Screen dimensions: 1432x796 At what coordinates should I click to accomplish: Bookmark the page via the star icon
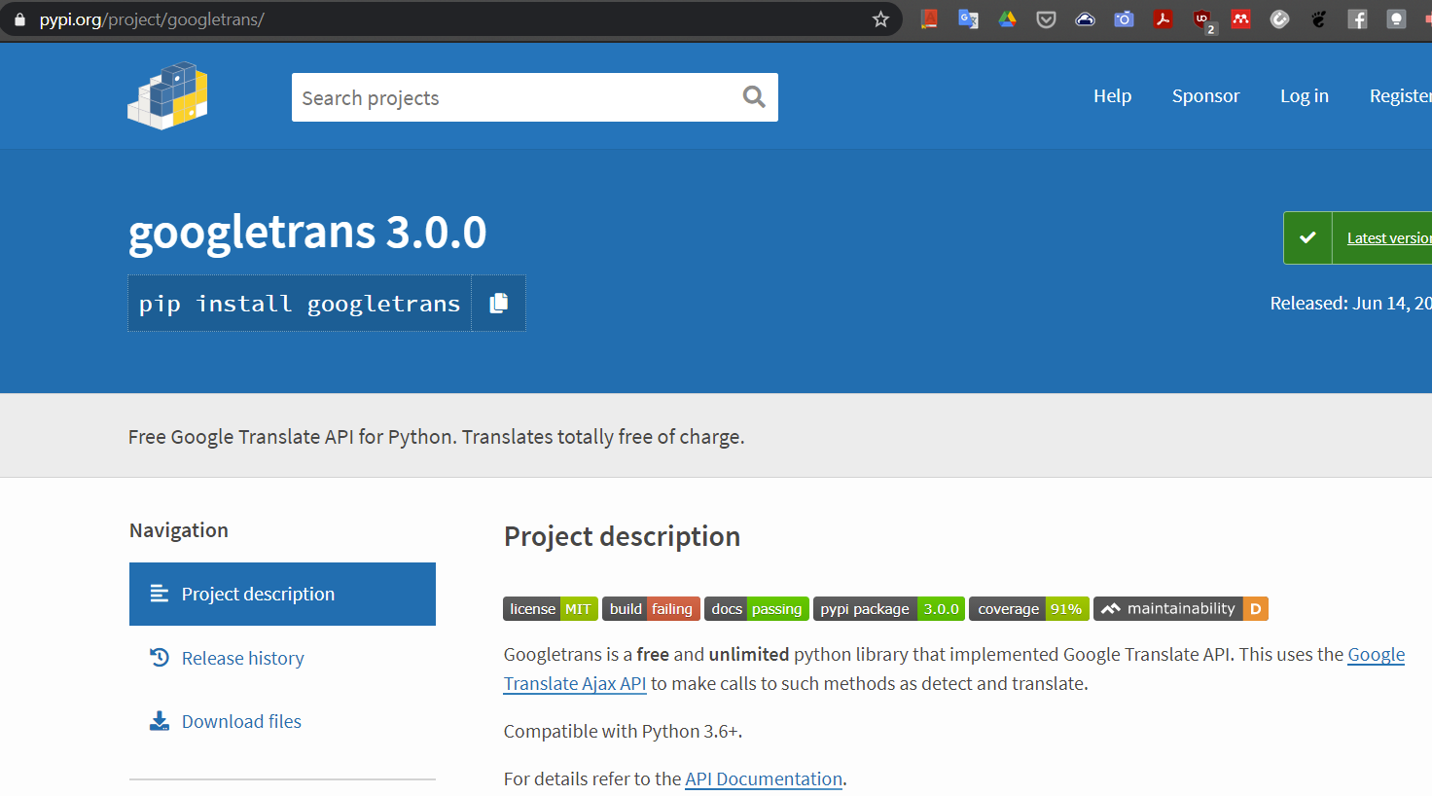pyautogui.click(x=880, y=18)
